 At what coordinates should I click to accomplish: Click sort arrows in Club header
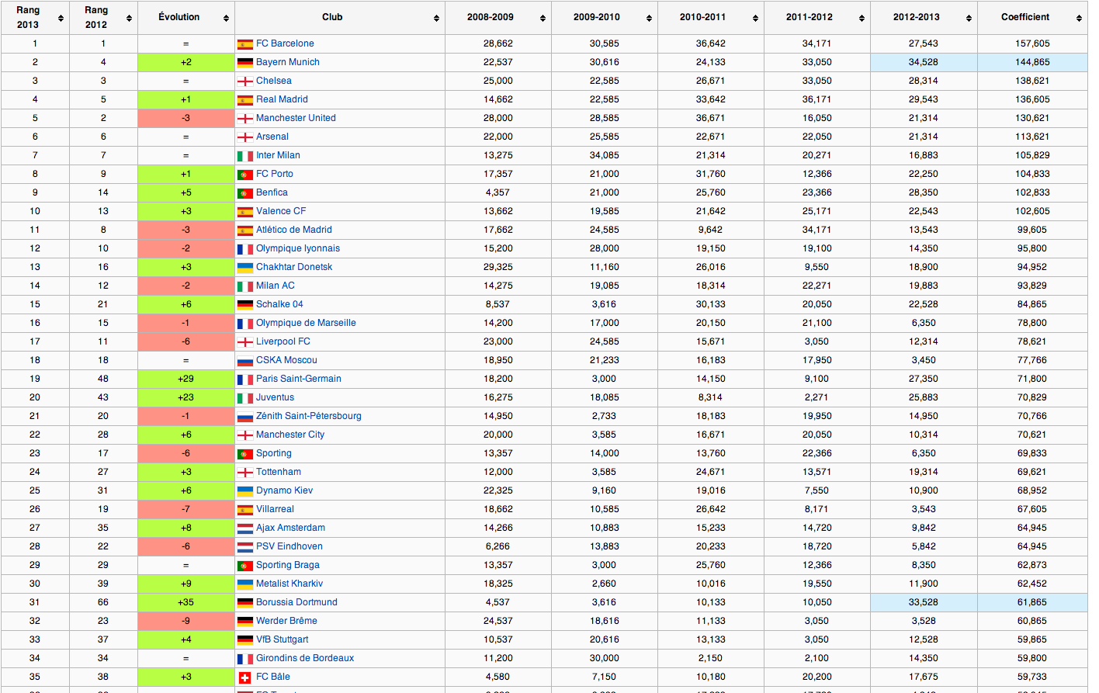pos(436,18)
